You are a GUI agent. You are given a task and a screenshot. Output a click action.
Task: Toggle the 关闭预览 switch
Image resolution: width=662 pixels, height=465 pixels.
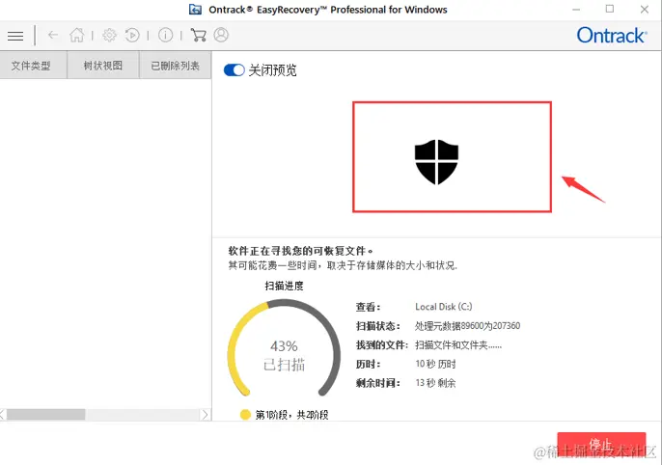[234, 70]
